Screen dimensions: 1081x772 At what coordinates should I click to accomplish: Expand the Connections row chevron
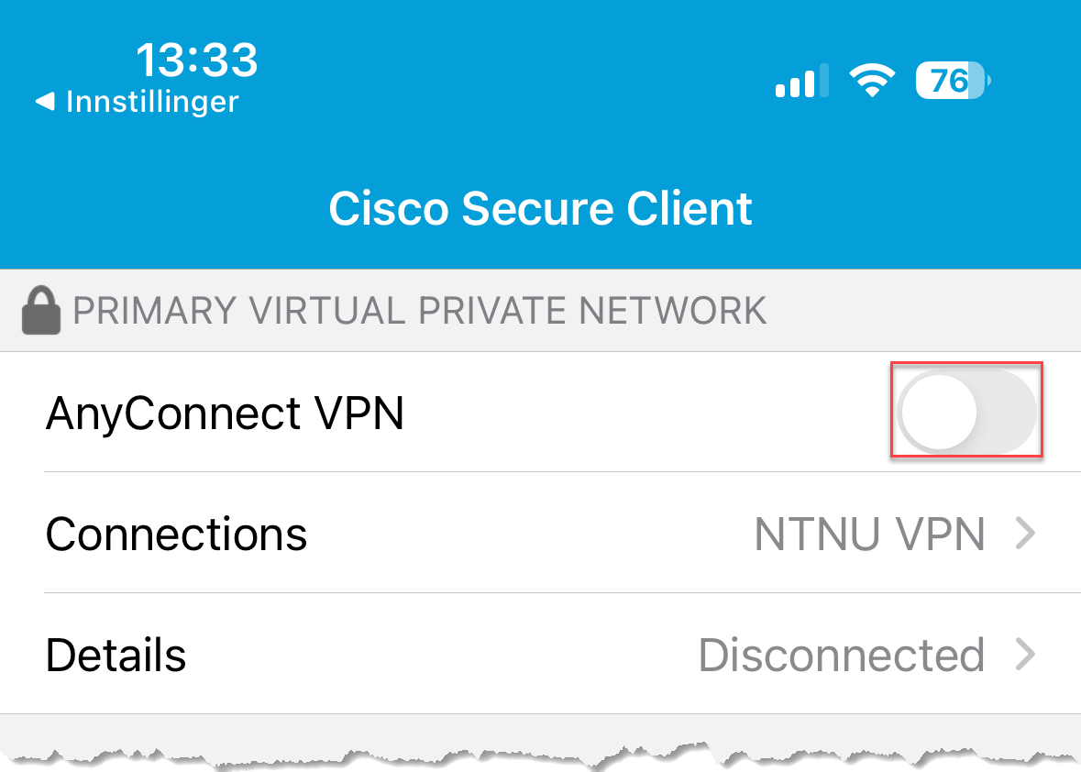tap(1026, 534)
